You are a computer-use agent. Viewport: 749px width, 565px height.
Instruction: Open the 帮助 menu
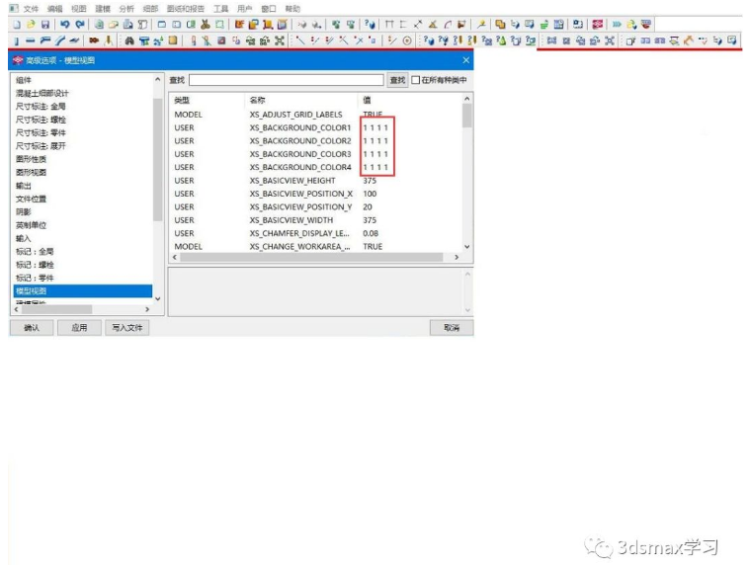click(292, 9)
